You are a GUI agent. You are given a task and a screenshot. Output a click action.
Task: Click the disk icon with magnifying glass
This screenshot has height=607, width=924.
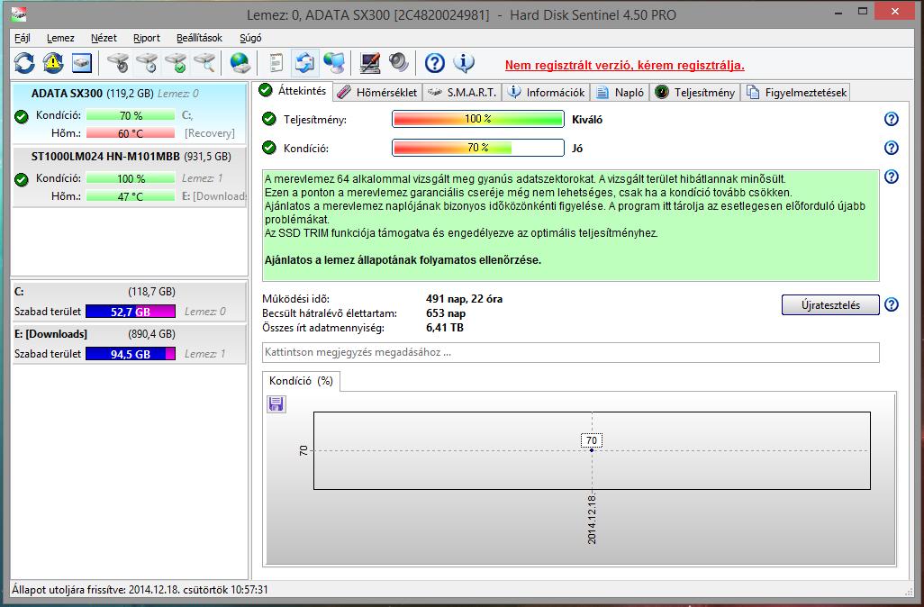(204, 62)
